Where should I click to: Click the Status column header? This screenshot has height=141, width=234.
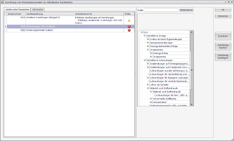pos(129,14)
